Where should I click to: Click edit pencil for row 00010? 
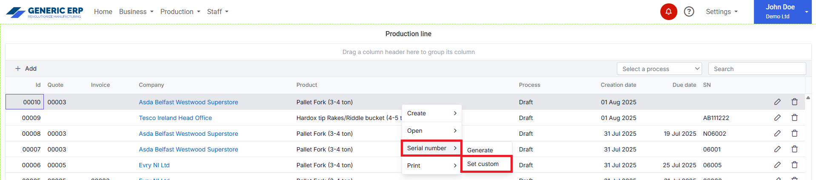(x=777, y=102)
